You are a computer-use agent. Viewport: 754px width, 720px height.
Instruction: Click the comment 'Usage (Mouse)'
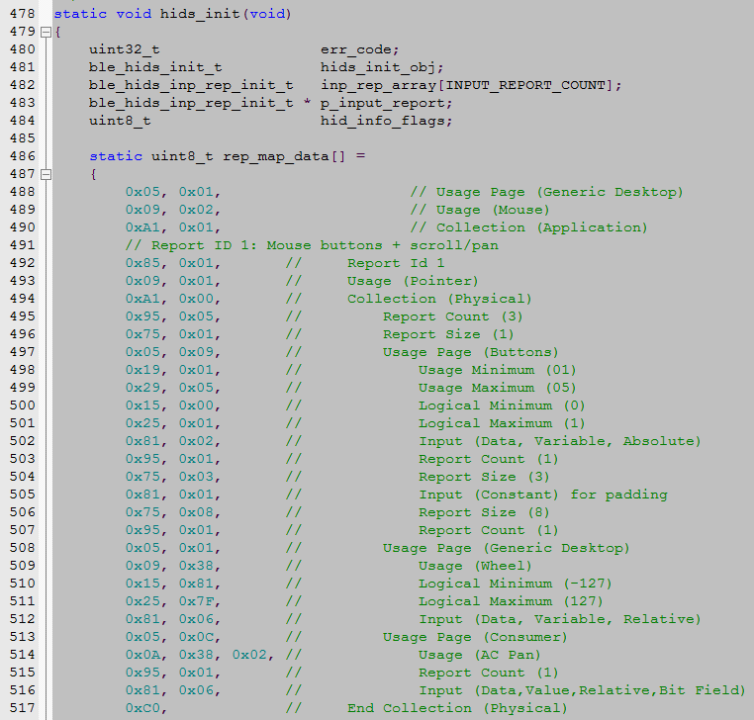pyautogui.click(x=493, y=210)
